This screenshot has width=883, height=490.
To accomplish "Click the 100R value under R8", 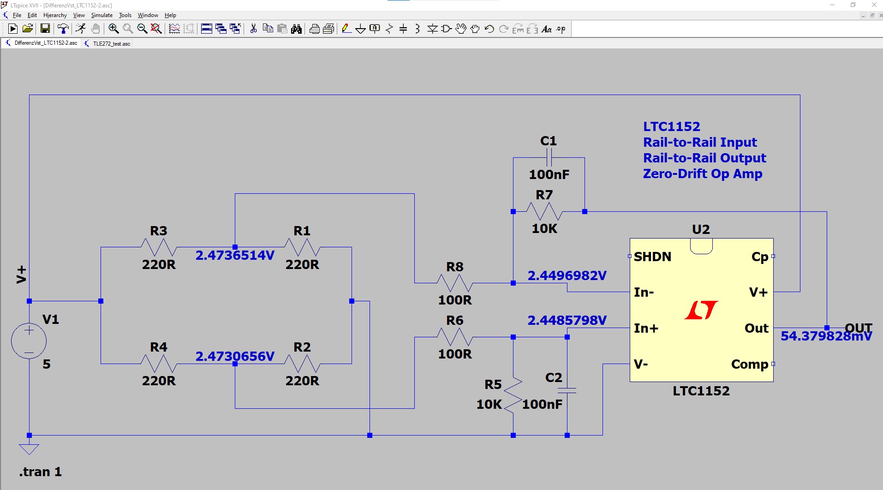I will coord(455,300).
